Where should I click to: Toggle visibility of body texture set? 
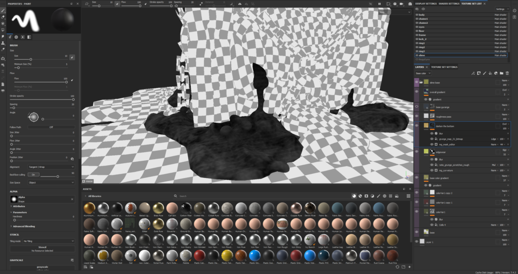click(417, 15)
